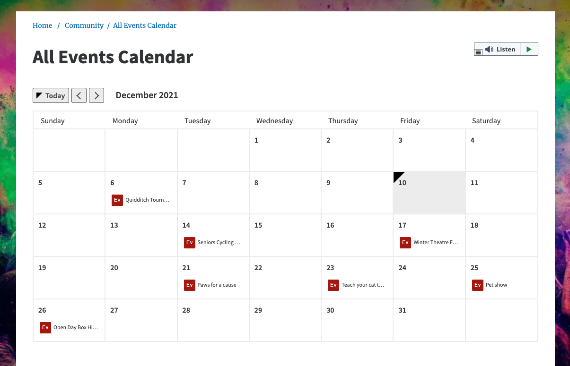
Task: Open the Quidditch Tournament event icon
Action: click(x=117, y=200)
